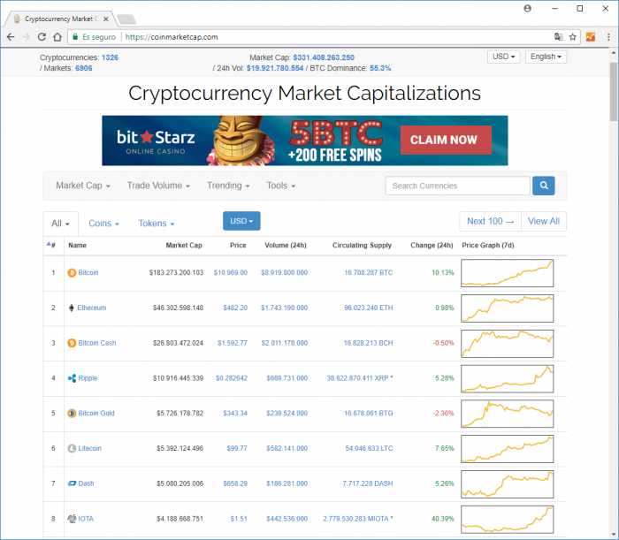
Task: Click the Next 100 button
Action: pyautogui.click(x=490, y=221)
